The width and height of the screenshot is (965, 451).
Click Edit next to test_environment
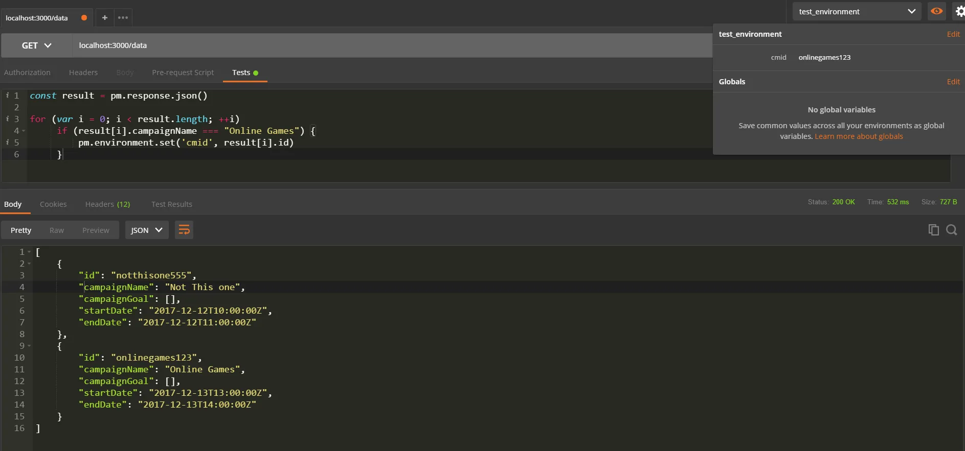(x=953, y=34)
